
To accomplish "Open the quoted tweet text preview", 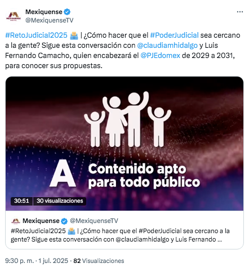I will [x=120, y=235].
